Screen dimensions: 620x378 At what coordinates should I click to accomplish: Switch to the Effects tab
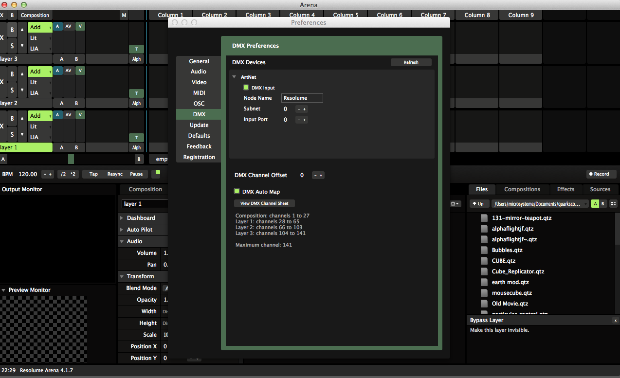point(565,189)
